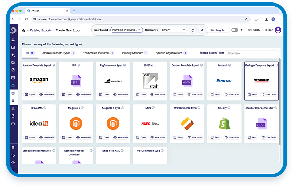This screenshot has height=187, width=293.
Task: Show info icon next to Fastenal
Action: [230, 65]
